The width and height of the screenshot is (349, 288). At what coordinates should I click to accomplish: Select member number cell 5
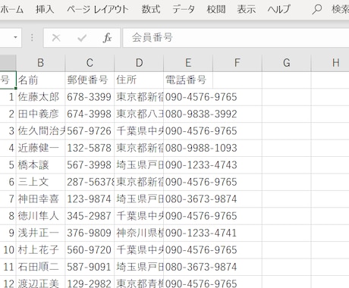8,165
